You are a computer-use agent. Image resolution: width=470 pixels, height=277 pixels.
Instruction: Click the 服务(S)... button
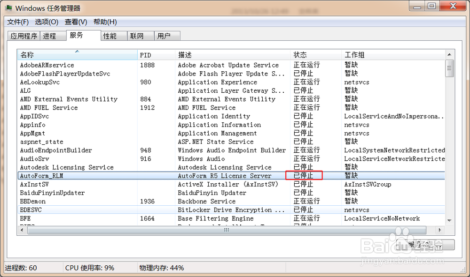click(x=425, y=245)
